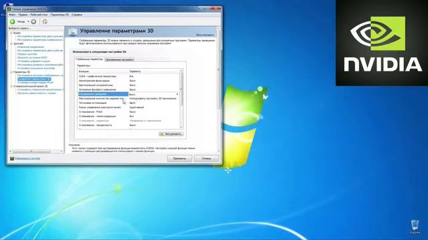Select the Максимальное количество заранее подготовленных row
This screenshot has width=428, height=240.
tap(129, 99)
